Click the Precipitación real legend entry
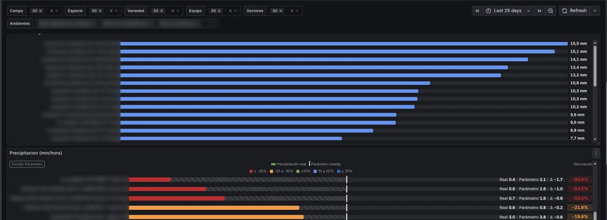This screenshot has height=220, width=607. (289, 164)
